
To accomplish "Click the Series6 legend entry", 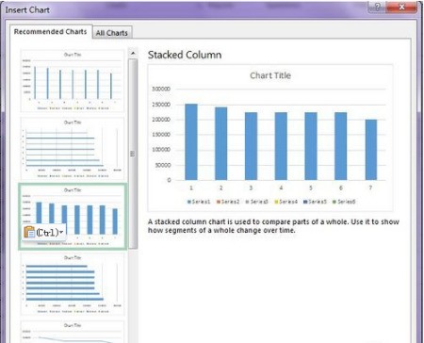I will click(x=344, y=202).
